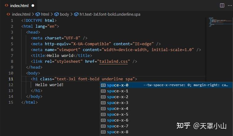Viewport: 233px width, 136px height.
Task: Choose the space-x-8 suggestion
Action: coord(166,132)
